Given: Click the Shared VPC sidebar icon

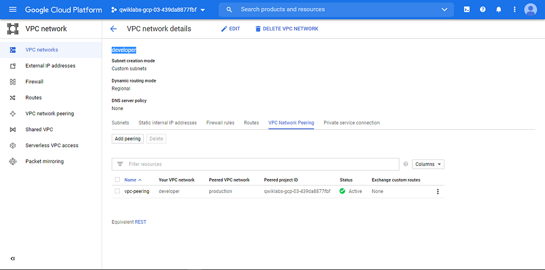Looking at the screenshot, I should click(13, 130).
